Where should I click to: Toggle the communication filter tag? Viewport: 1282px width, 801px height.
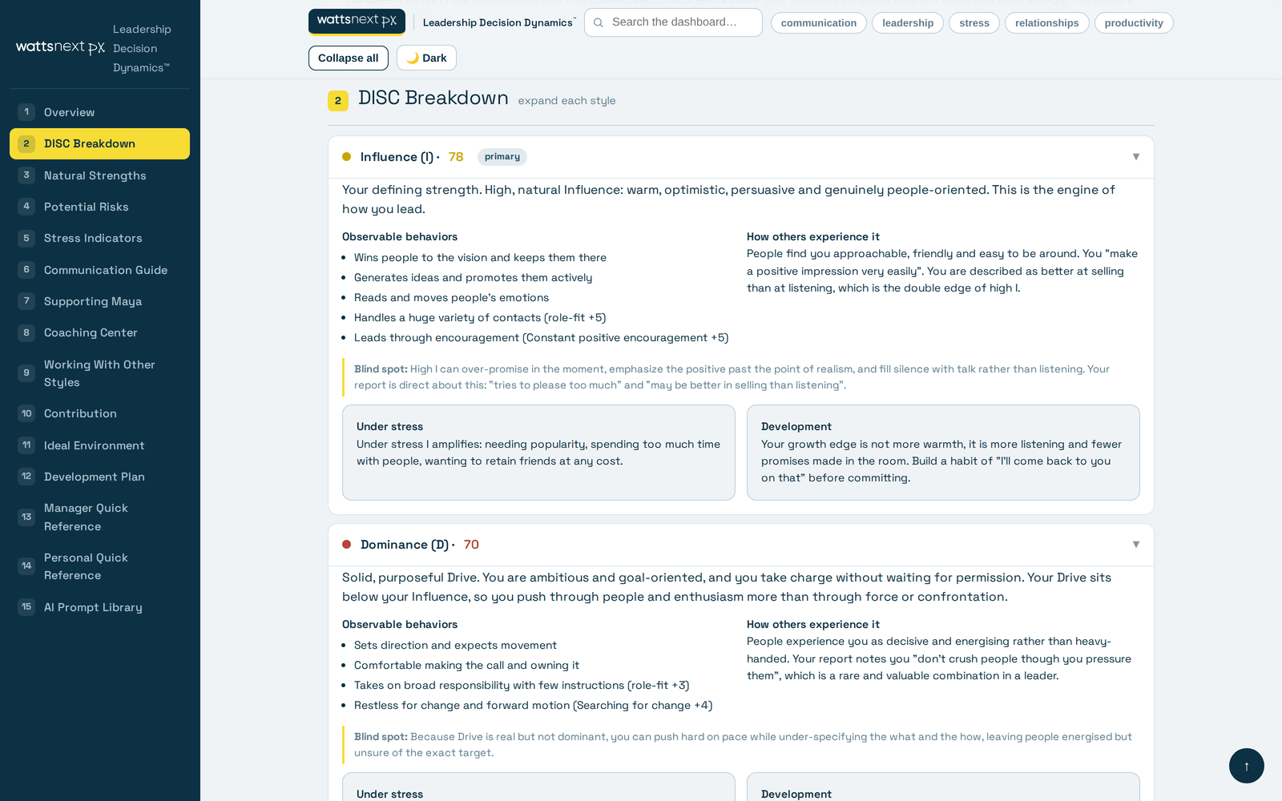pos(818,23)
